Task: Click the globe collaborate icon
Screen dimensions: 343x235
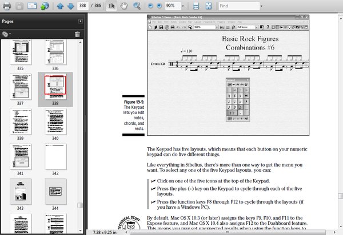Action: tap(45, 6)
